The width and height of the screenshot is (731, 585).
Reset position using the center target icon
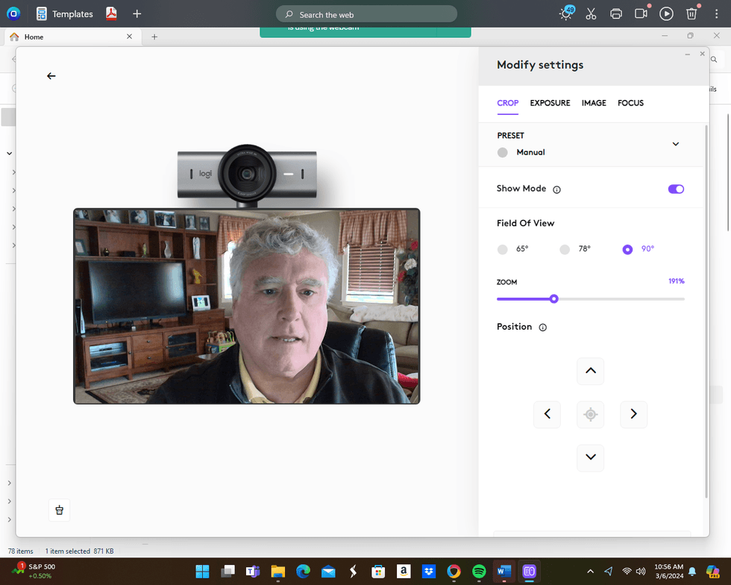click(590, 414)
